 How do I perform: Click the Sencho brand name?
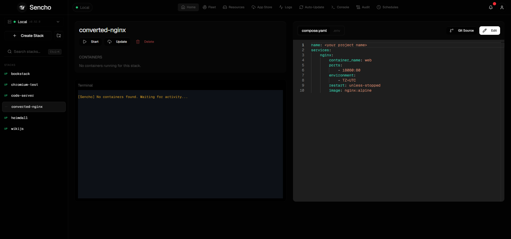coord(40,7)
